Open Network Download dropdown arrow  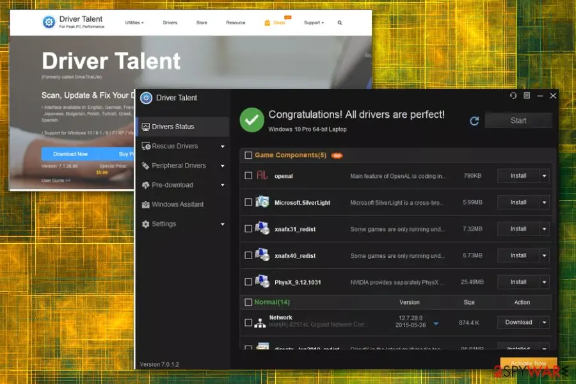[545, 323]
